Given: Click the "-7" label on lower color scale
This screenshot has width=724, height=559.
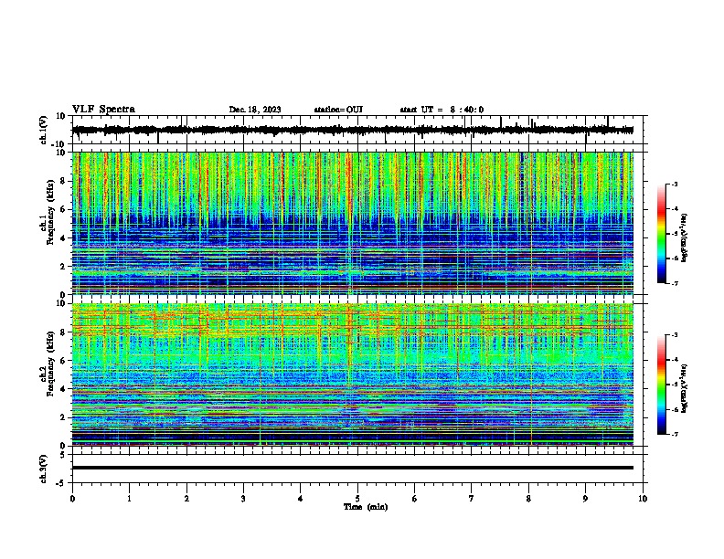Looking at the screenshot, I should (x=675, y=434).
